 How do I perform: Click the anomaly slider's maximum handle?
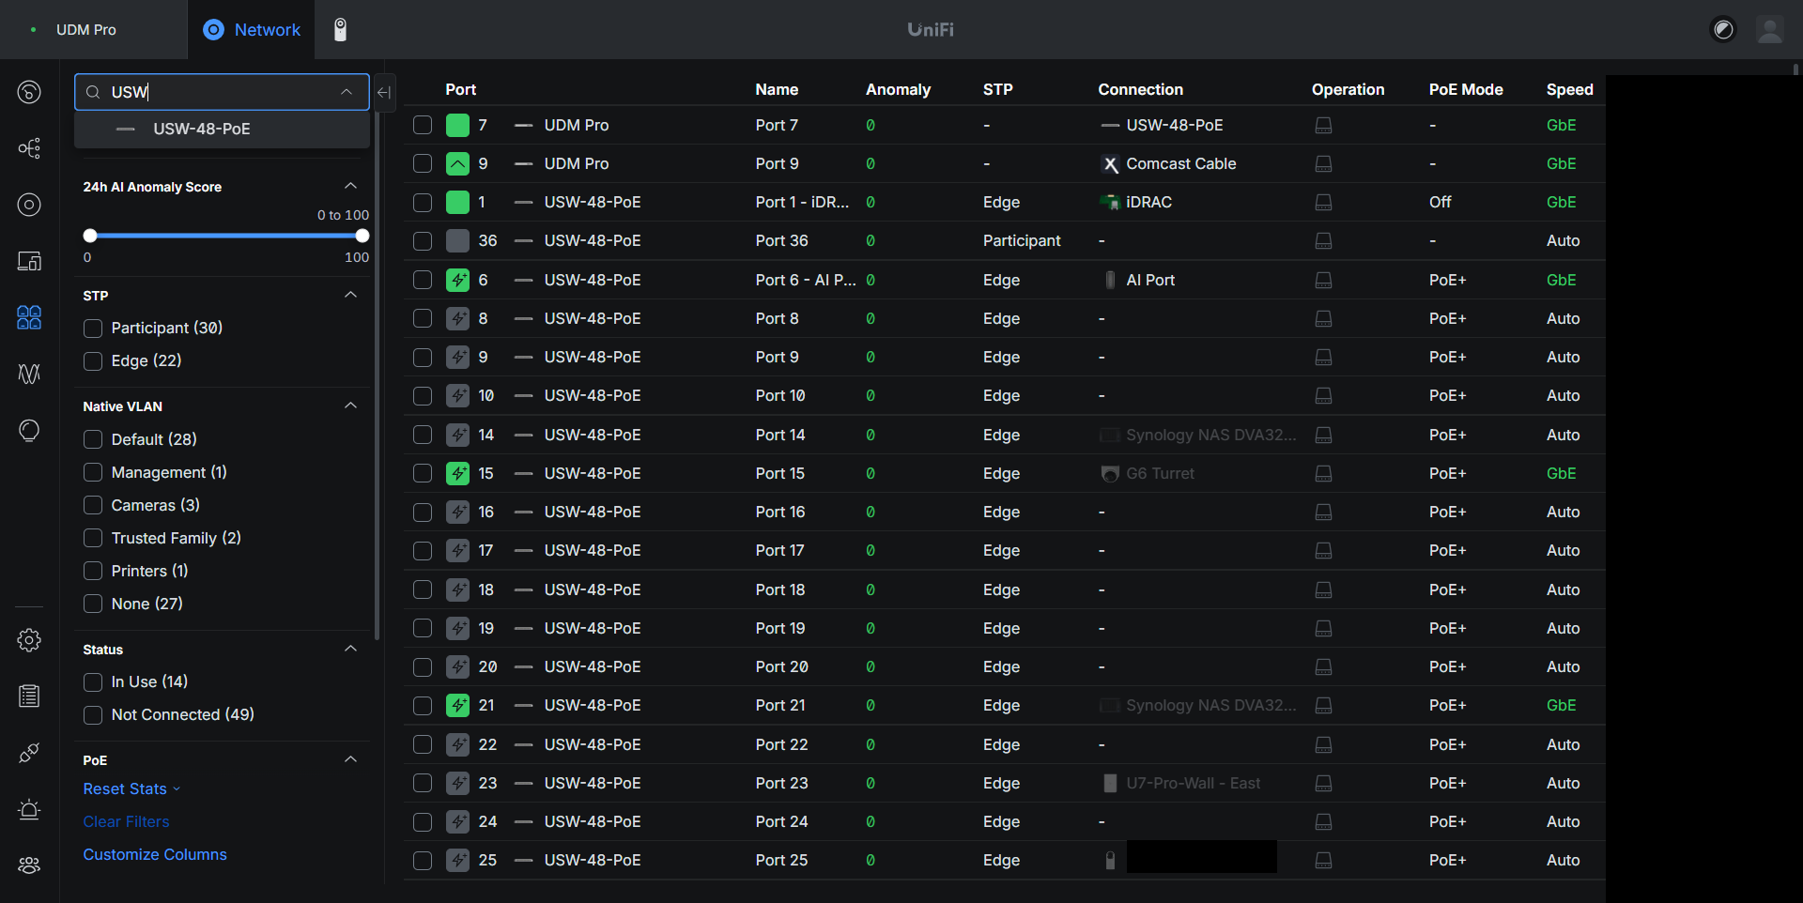362,236
